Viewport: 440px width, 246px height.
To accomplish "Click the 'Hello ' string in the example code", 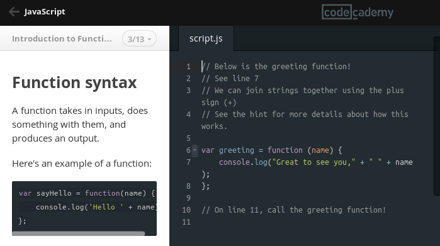I will coord(106,207).
